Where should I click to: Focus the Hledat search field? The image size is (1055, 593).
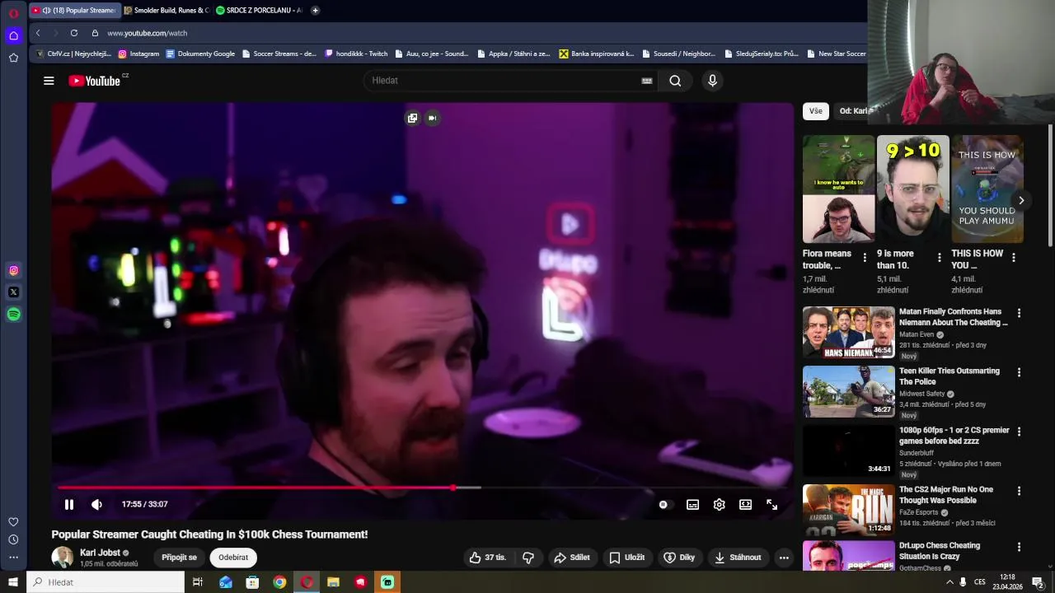click(503, 81)
